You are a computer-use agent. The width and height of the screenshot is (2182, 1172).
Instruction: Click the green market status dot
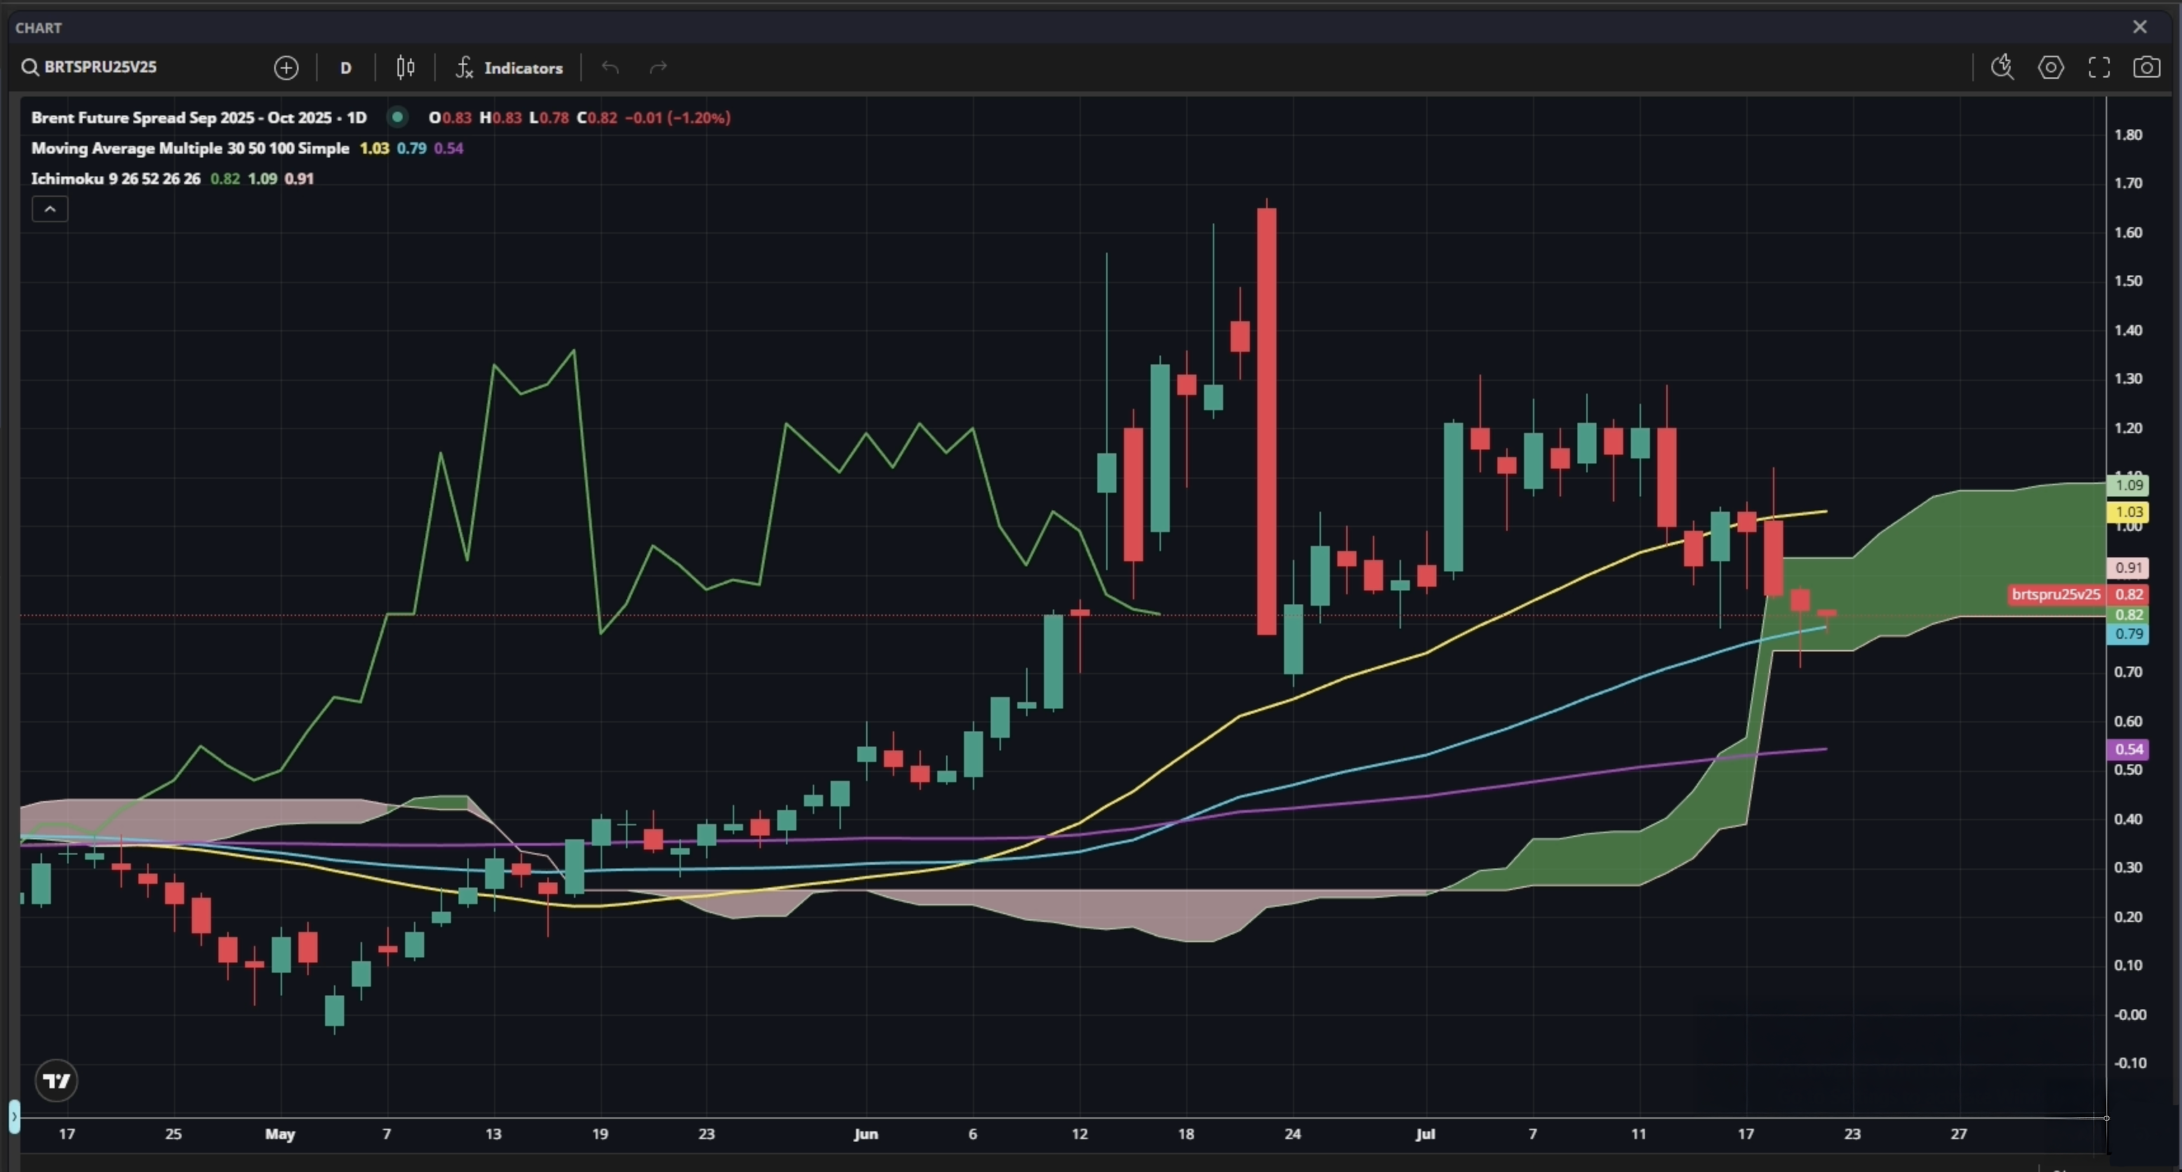coord(396,117)
